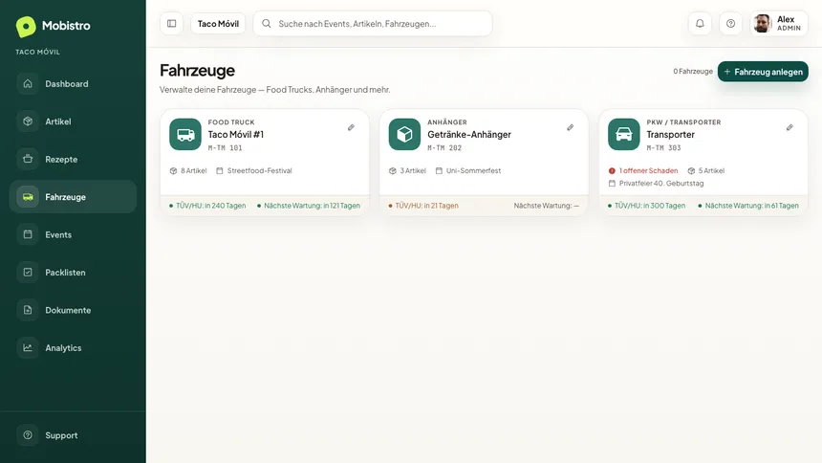Open the Taco Móvil #1 card title
This screenshot has width=822, height=463.
click(236, 134)
